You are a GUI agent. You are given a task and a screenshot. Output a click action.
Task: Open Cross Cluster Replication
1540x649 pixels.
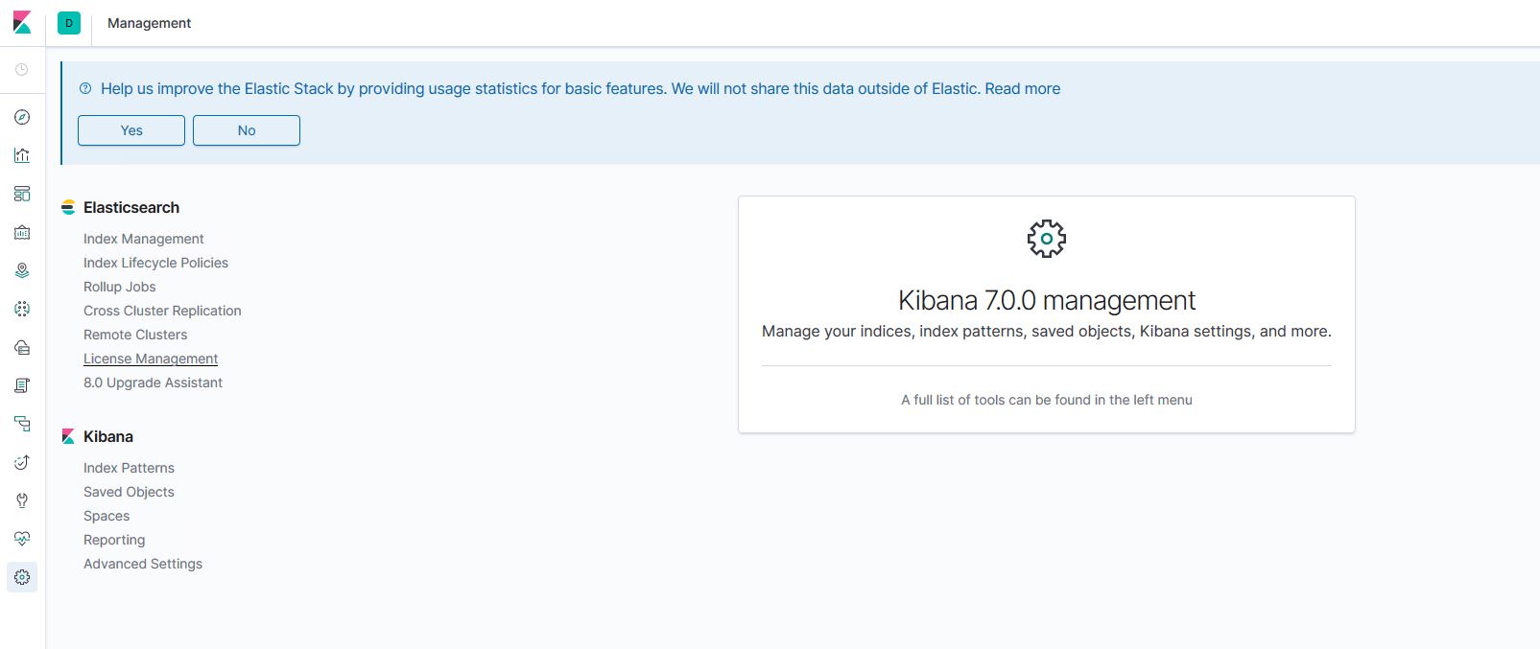[162, 311]
